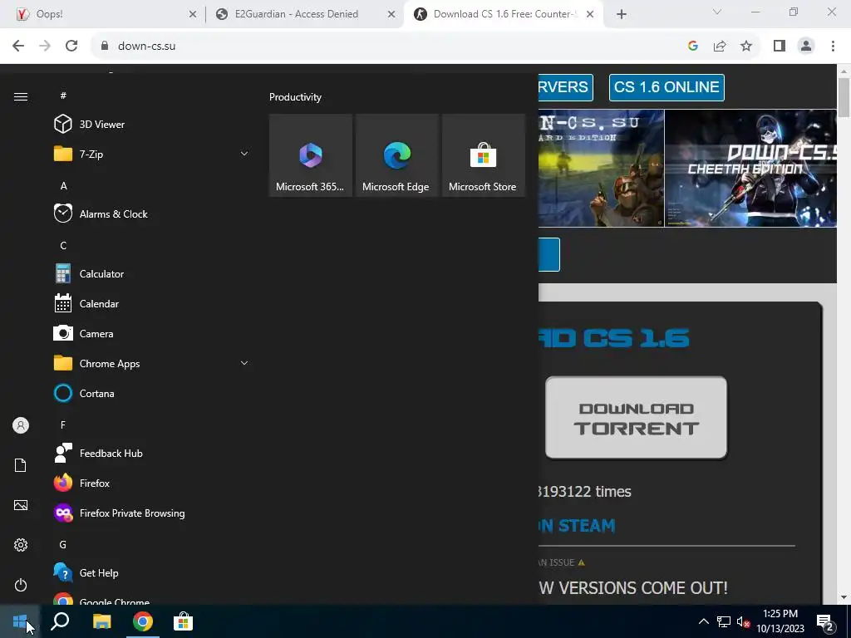The image size is (851, 638).
Task: Close the E2Guardian tab
Action: (391, 14)
